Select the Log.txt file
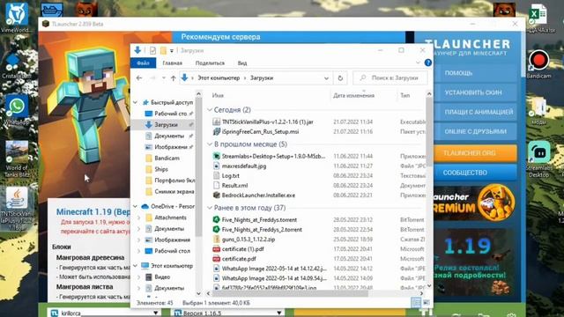Image resolution: width=564 pixels, height=317 pixels. point(230,176)
